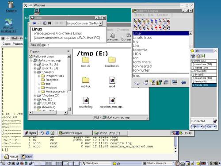Select the 'Shell' session tab in Konsole
Image resolution: width=221 pixels, height=166 pixels.
click(27, 157)
